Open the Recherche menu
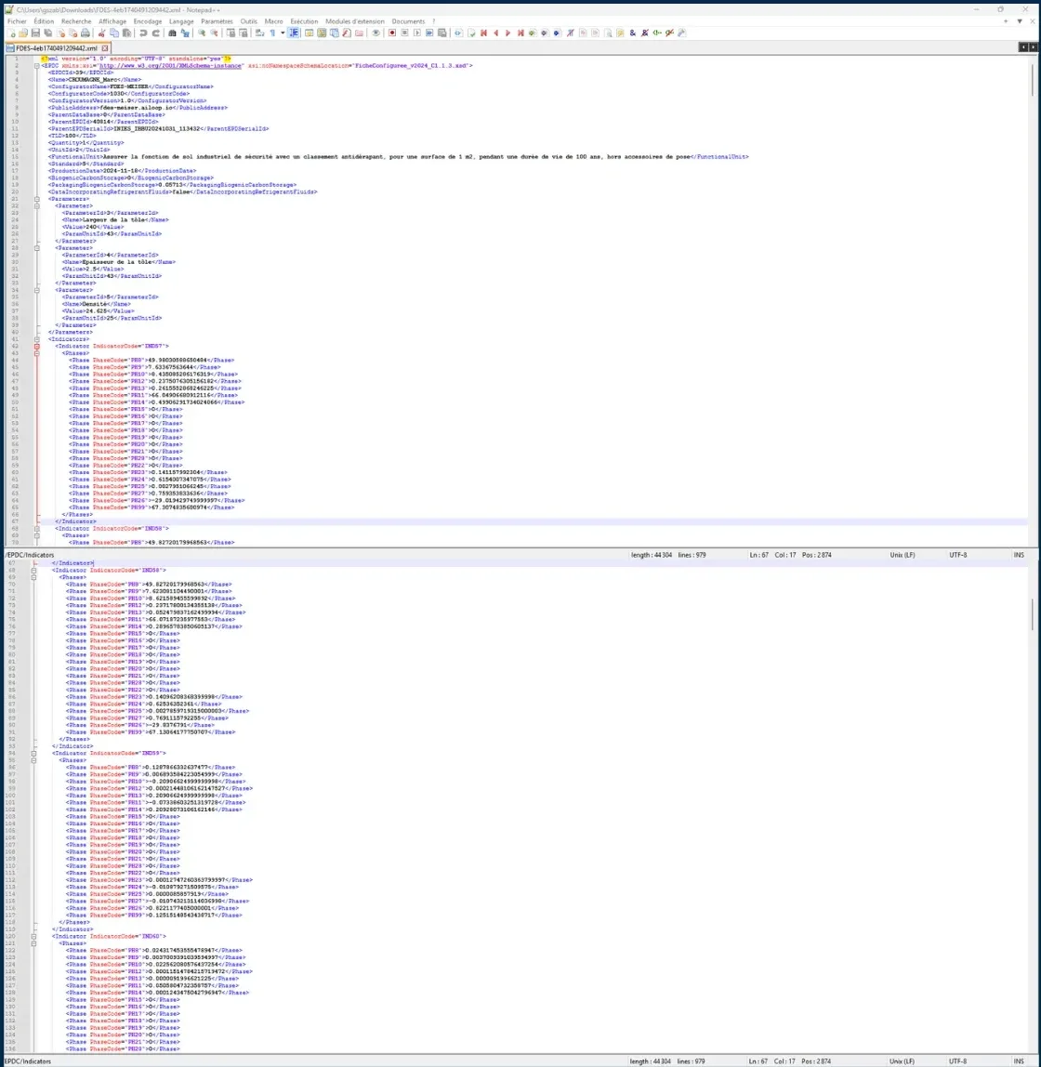The width and height of the screenshot is (1041, 1067). click(x=76, y=21)
